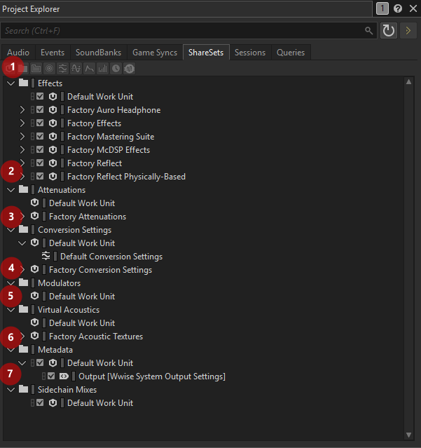Click the Sidechain Mixes folder icon
This screenshot has height=448, width=421.
[x=23, y=389]
